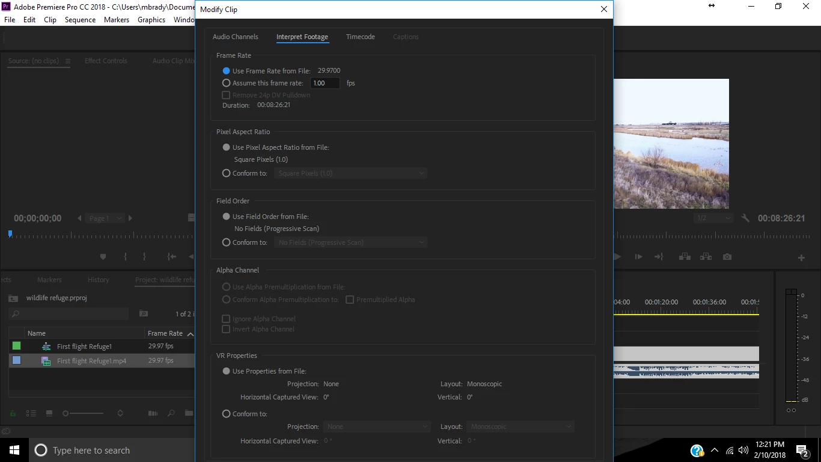Screen dimensions: 821x462
Task: Open the Program monitor wrench settings
Action: tap(745, 218)
